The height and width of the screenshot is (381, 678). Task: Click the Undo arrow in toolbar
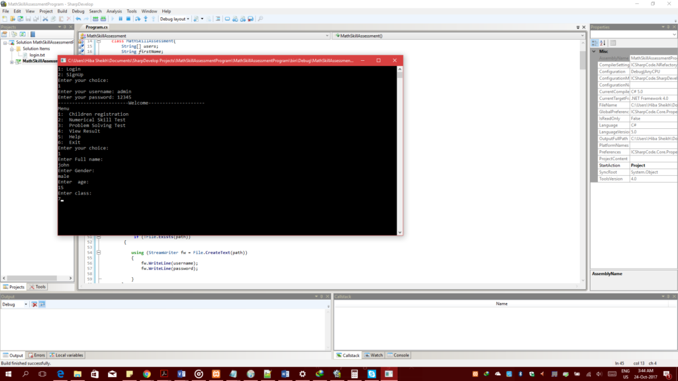[x=78, y=19]
